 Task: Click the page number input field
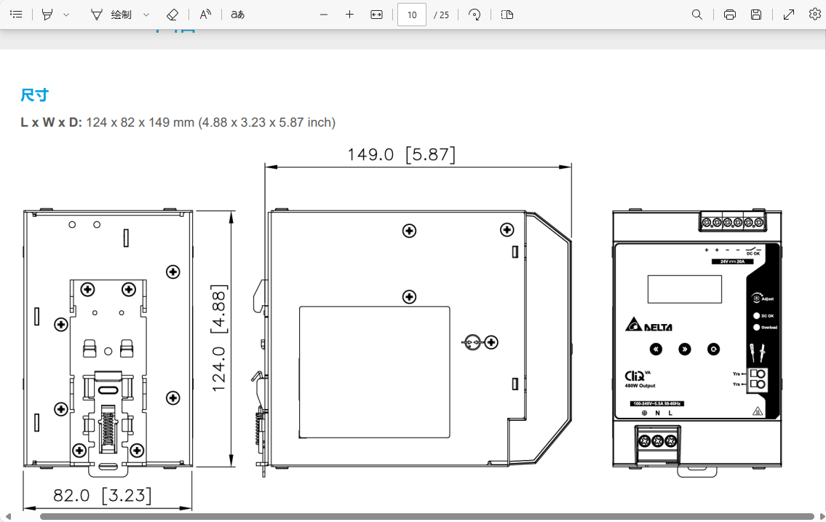pos(412,15)
